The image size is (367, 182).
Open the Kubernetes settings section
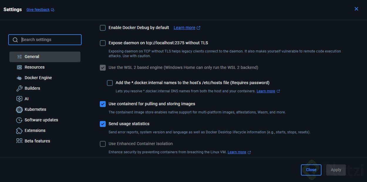click(35, 109)
